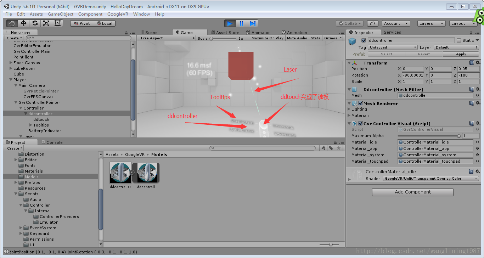Expand the Lighting section

pyautogui.click(x=349, y=109)
